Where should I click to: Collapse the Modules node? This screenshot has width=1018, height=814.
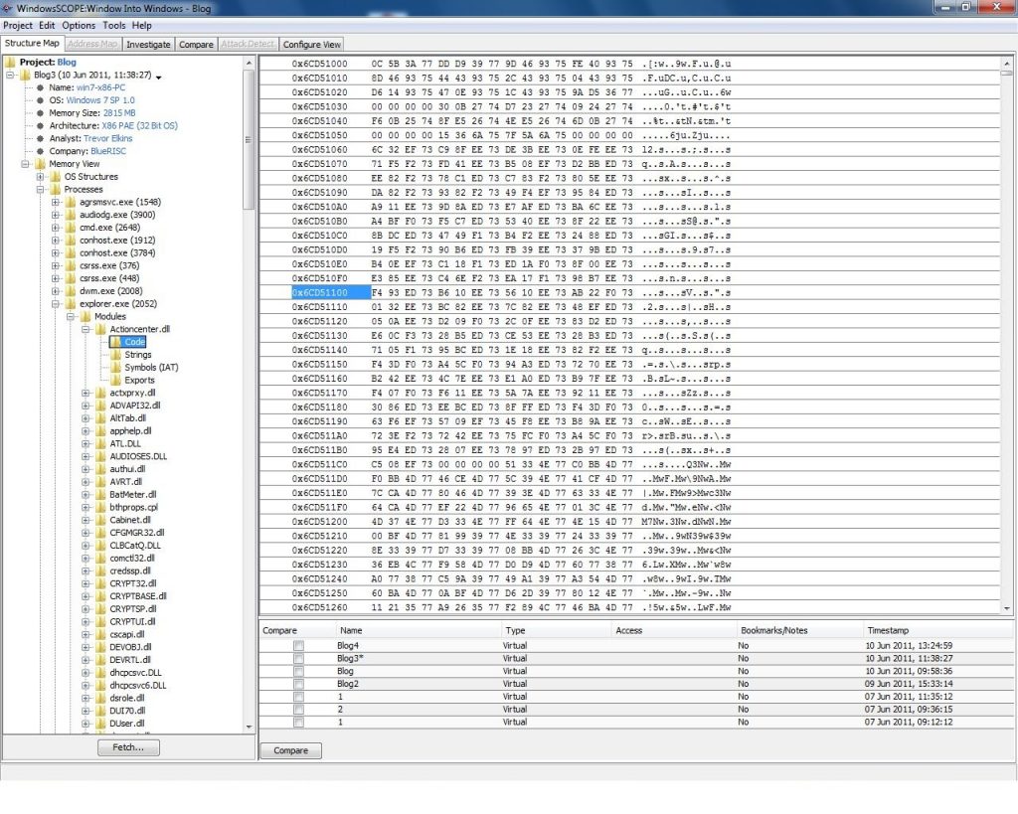71,316
